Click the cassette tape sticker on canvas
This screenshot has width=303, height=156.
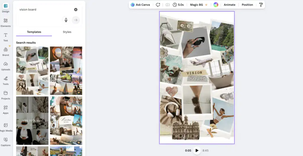185,26
